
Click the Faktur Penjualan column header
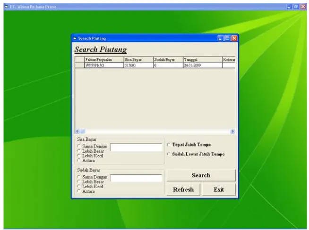(x=104, y=59)
